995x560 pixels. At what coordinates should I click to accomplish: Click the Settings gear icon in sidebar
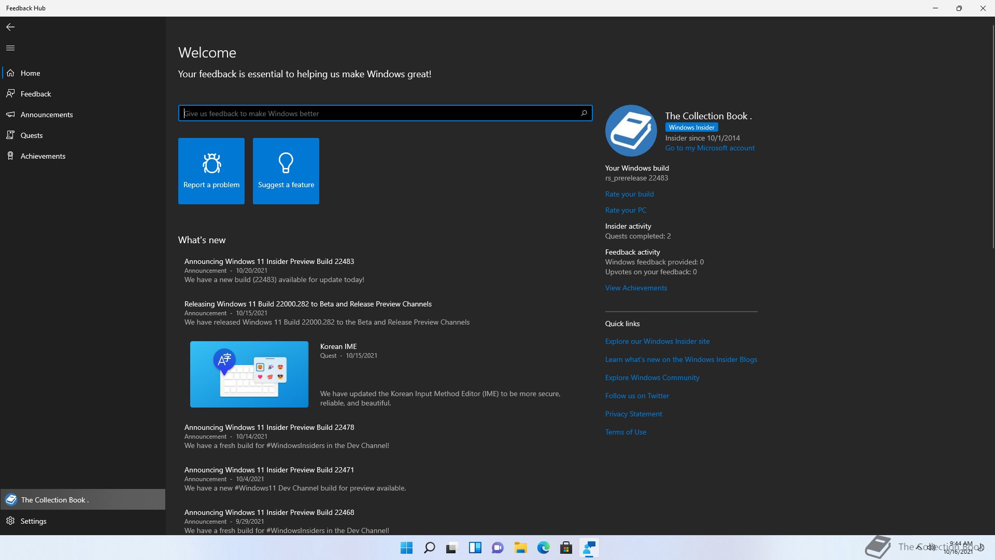[x=10, y=521]
